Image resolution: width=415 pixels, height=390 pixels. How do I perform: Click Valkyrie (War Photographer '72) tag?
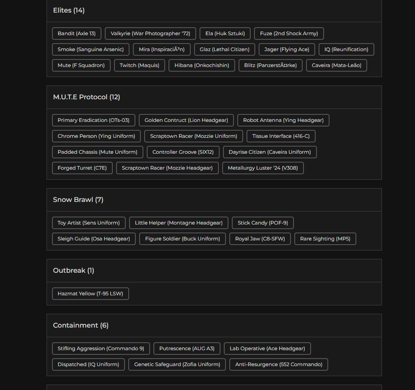click(150, 34)
